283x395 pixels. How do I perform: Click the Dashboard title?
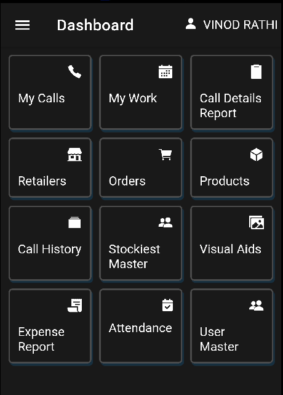click(x=95, y=25)
